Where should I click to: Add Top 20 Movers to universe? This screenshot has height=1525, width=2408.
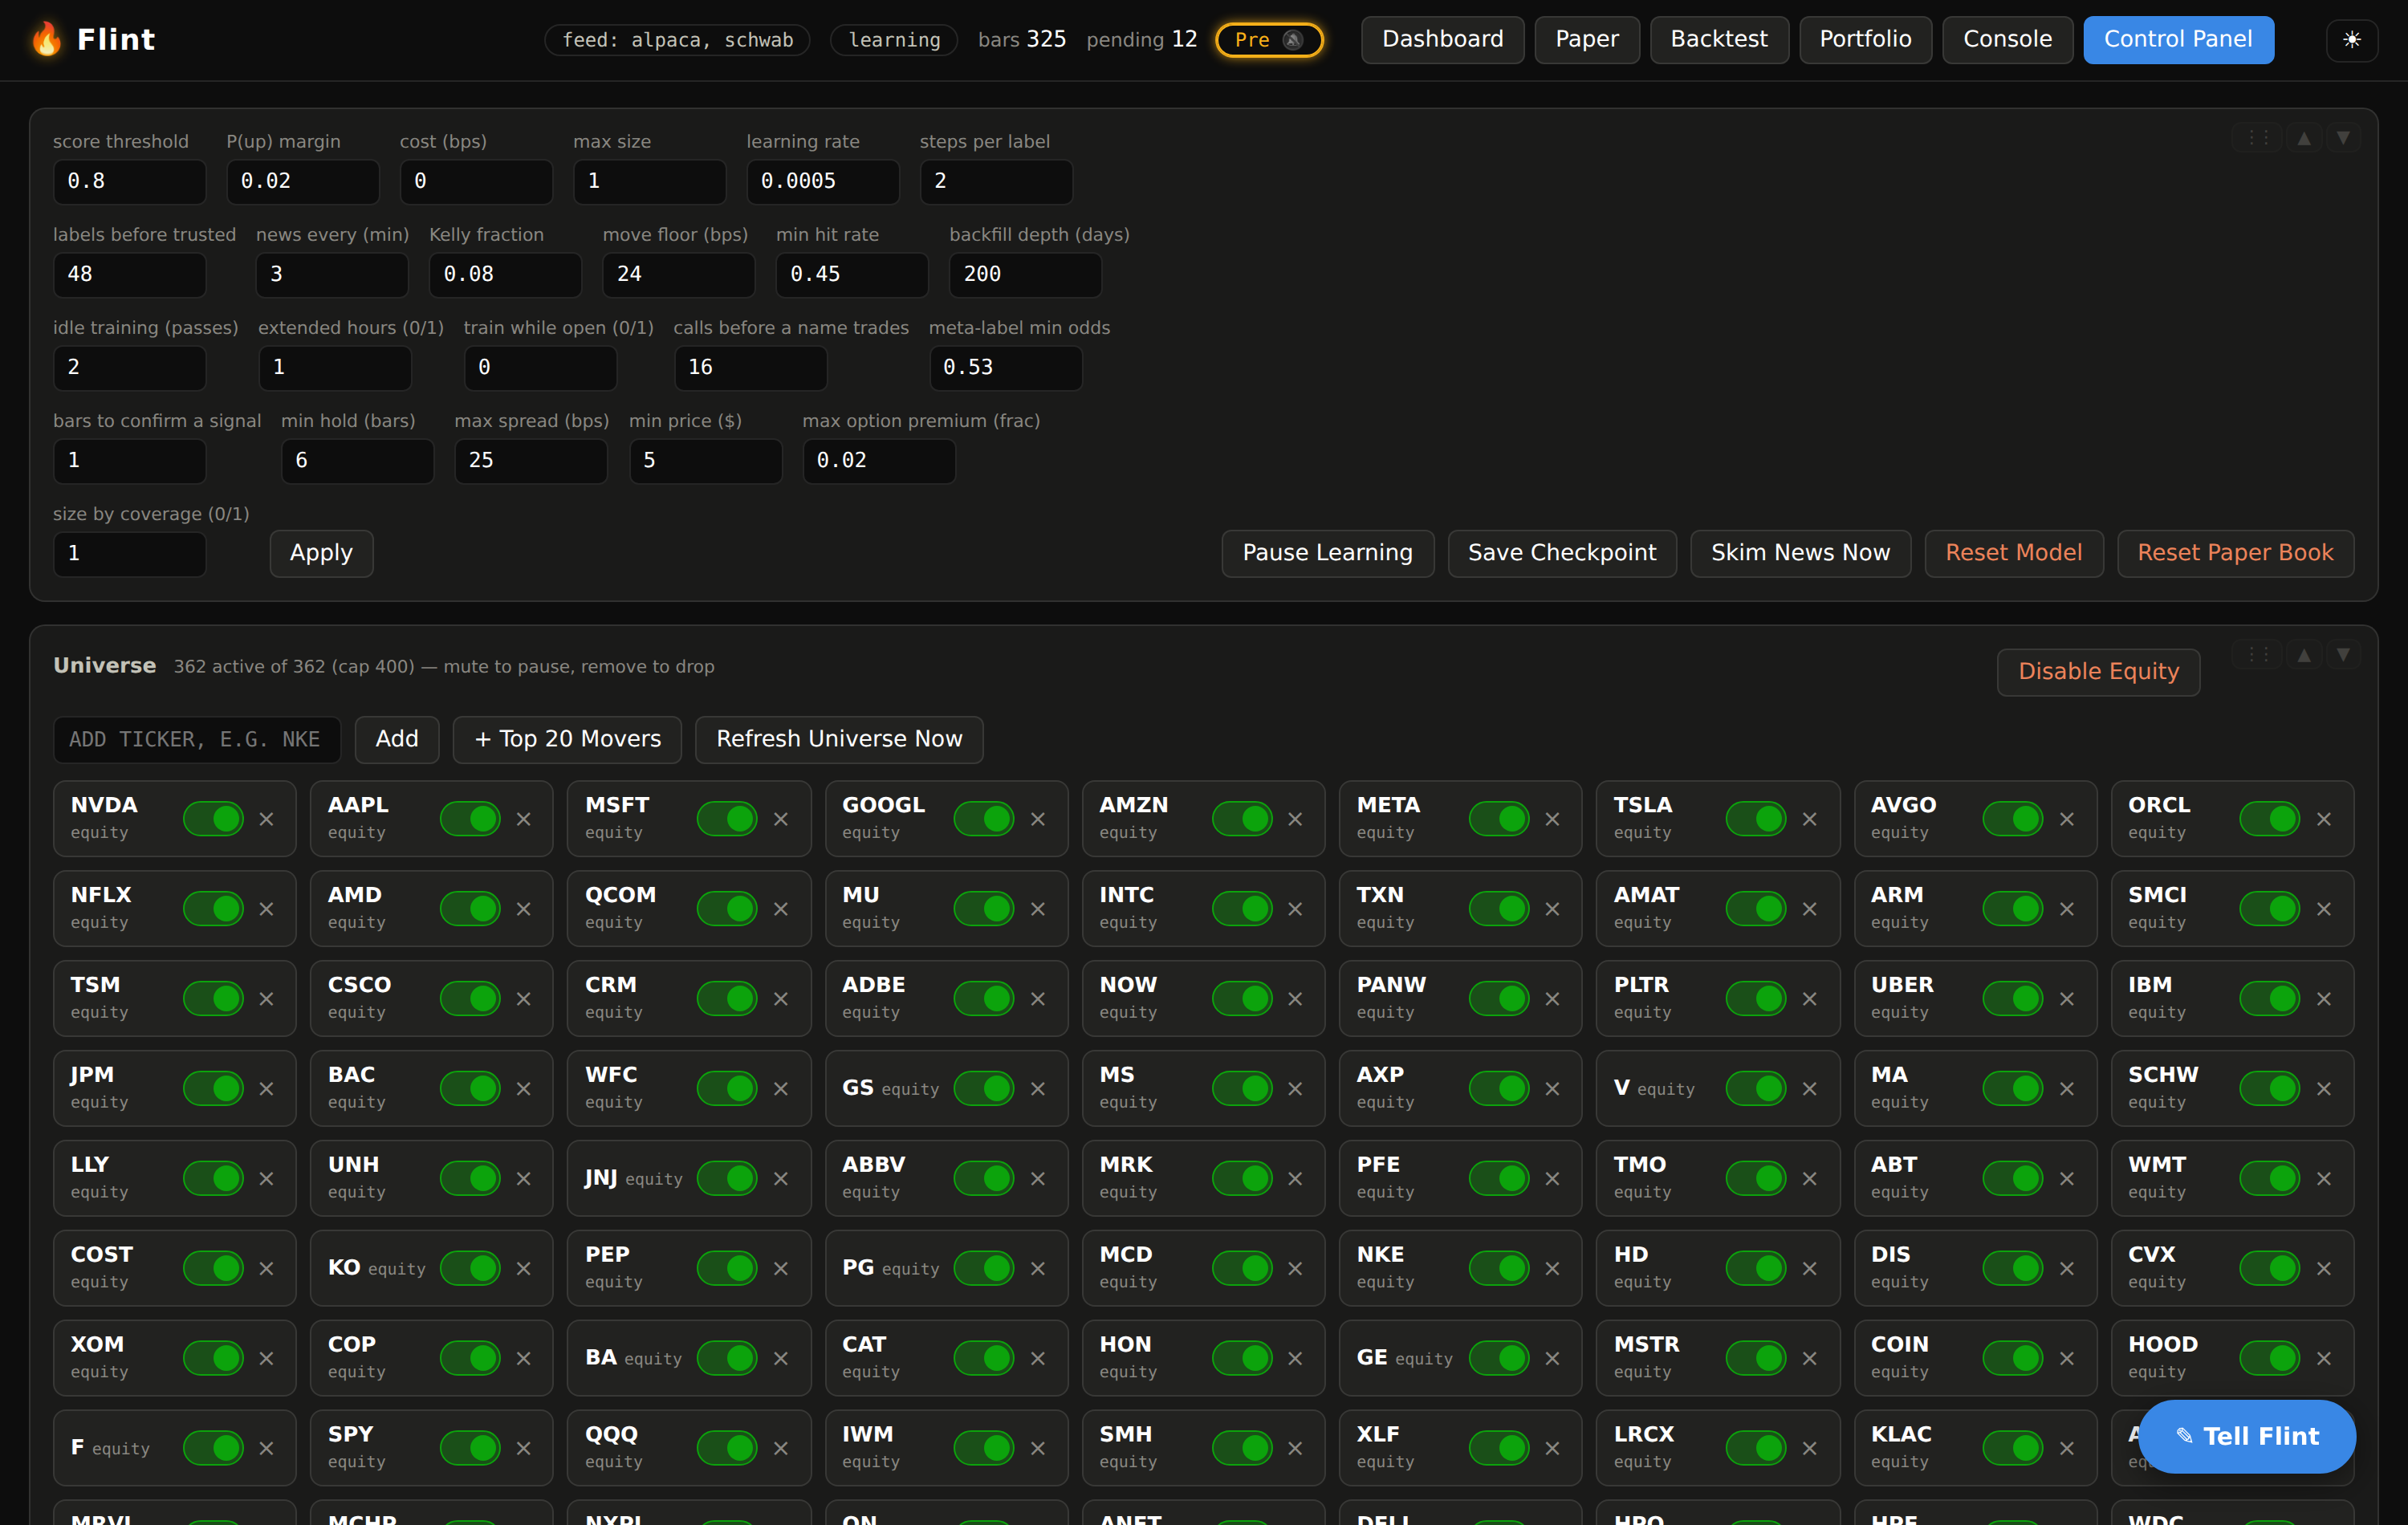tap(567, 740)
